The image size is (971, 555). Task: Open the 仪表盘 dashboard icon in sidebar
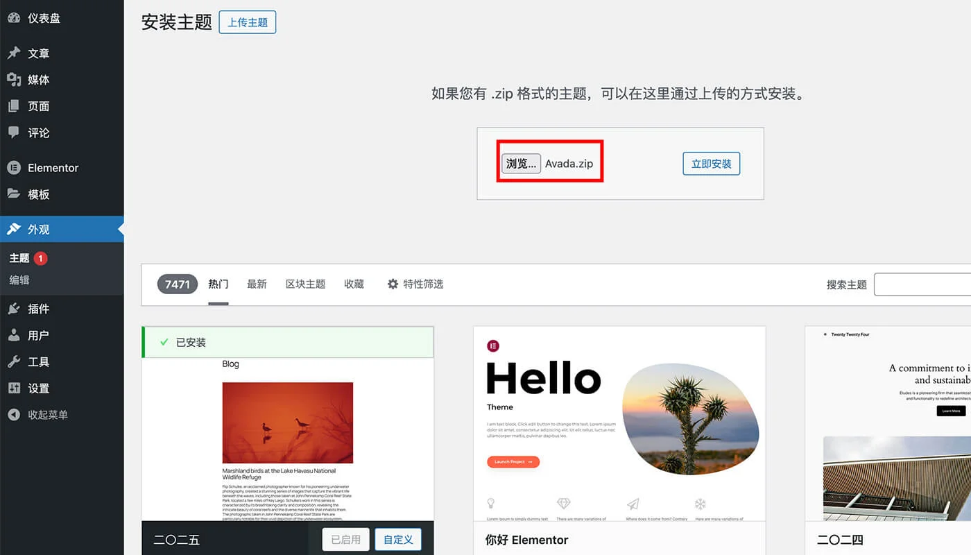pyautogui.click(x=15, y=18)
